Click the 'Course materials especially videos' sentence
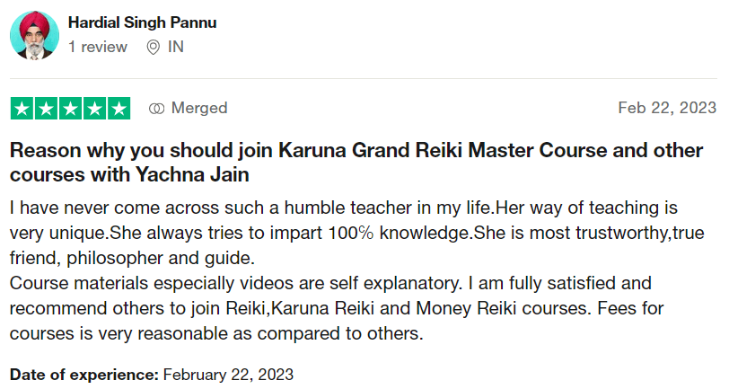The image size is (729, 389). [236, 283]
